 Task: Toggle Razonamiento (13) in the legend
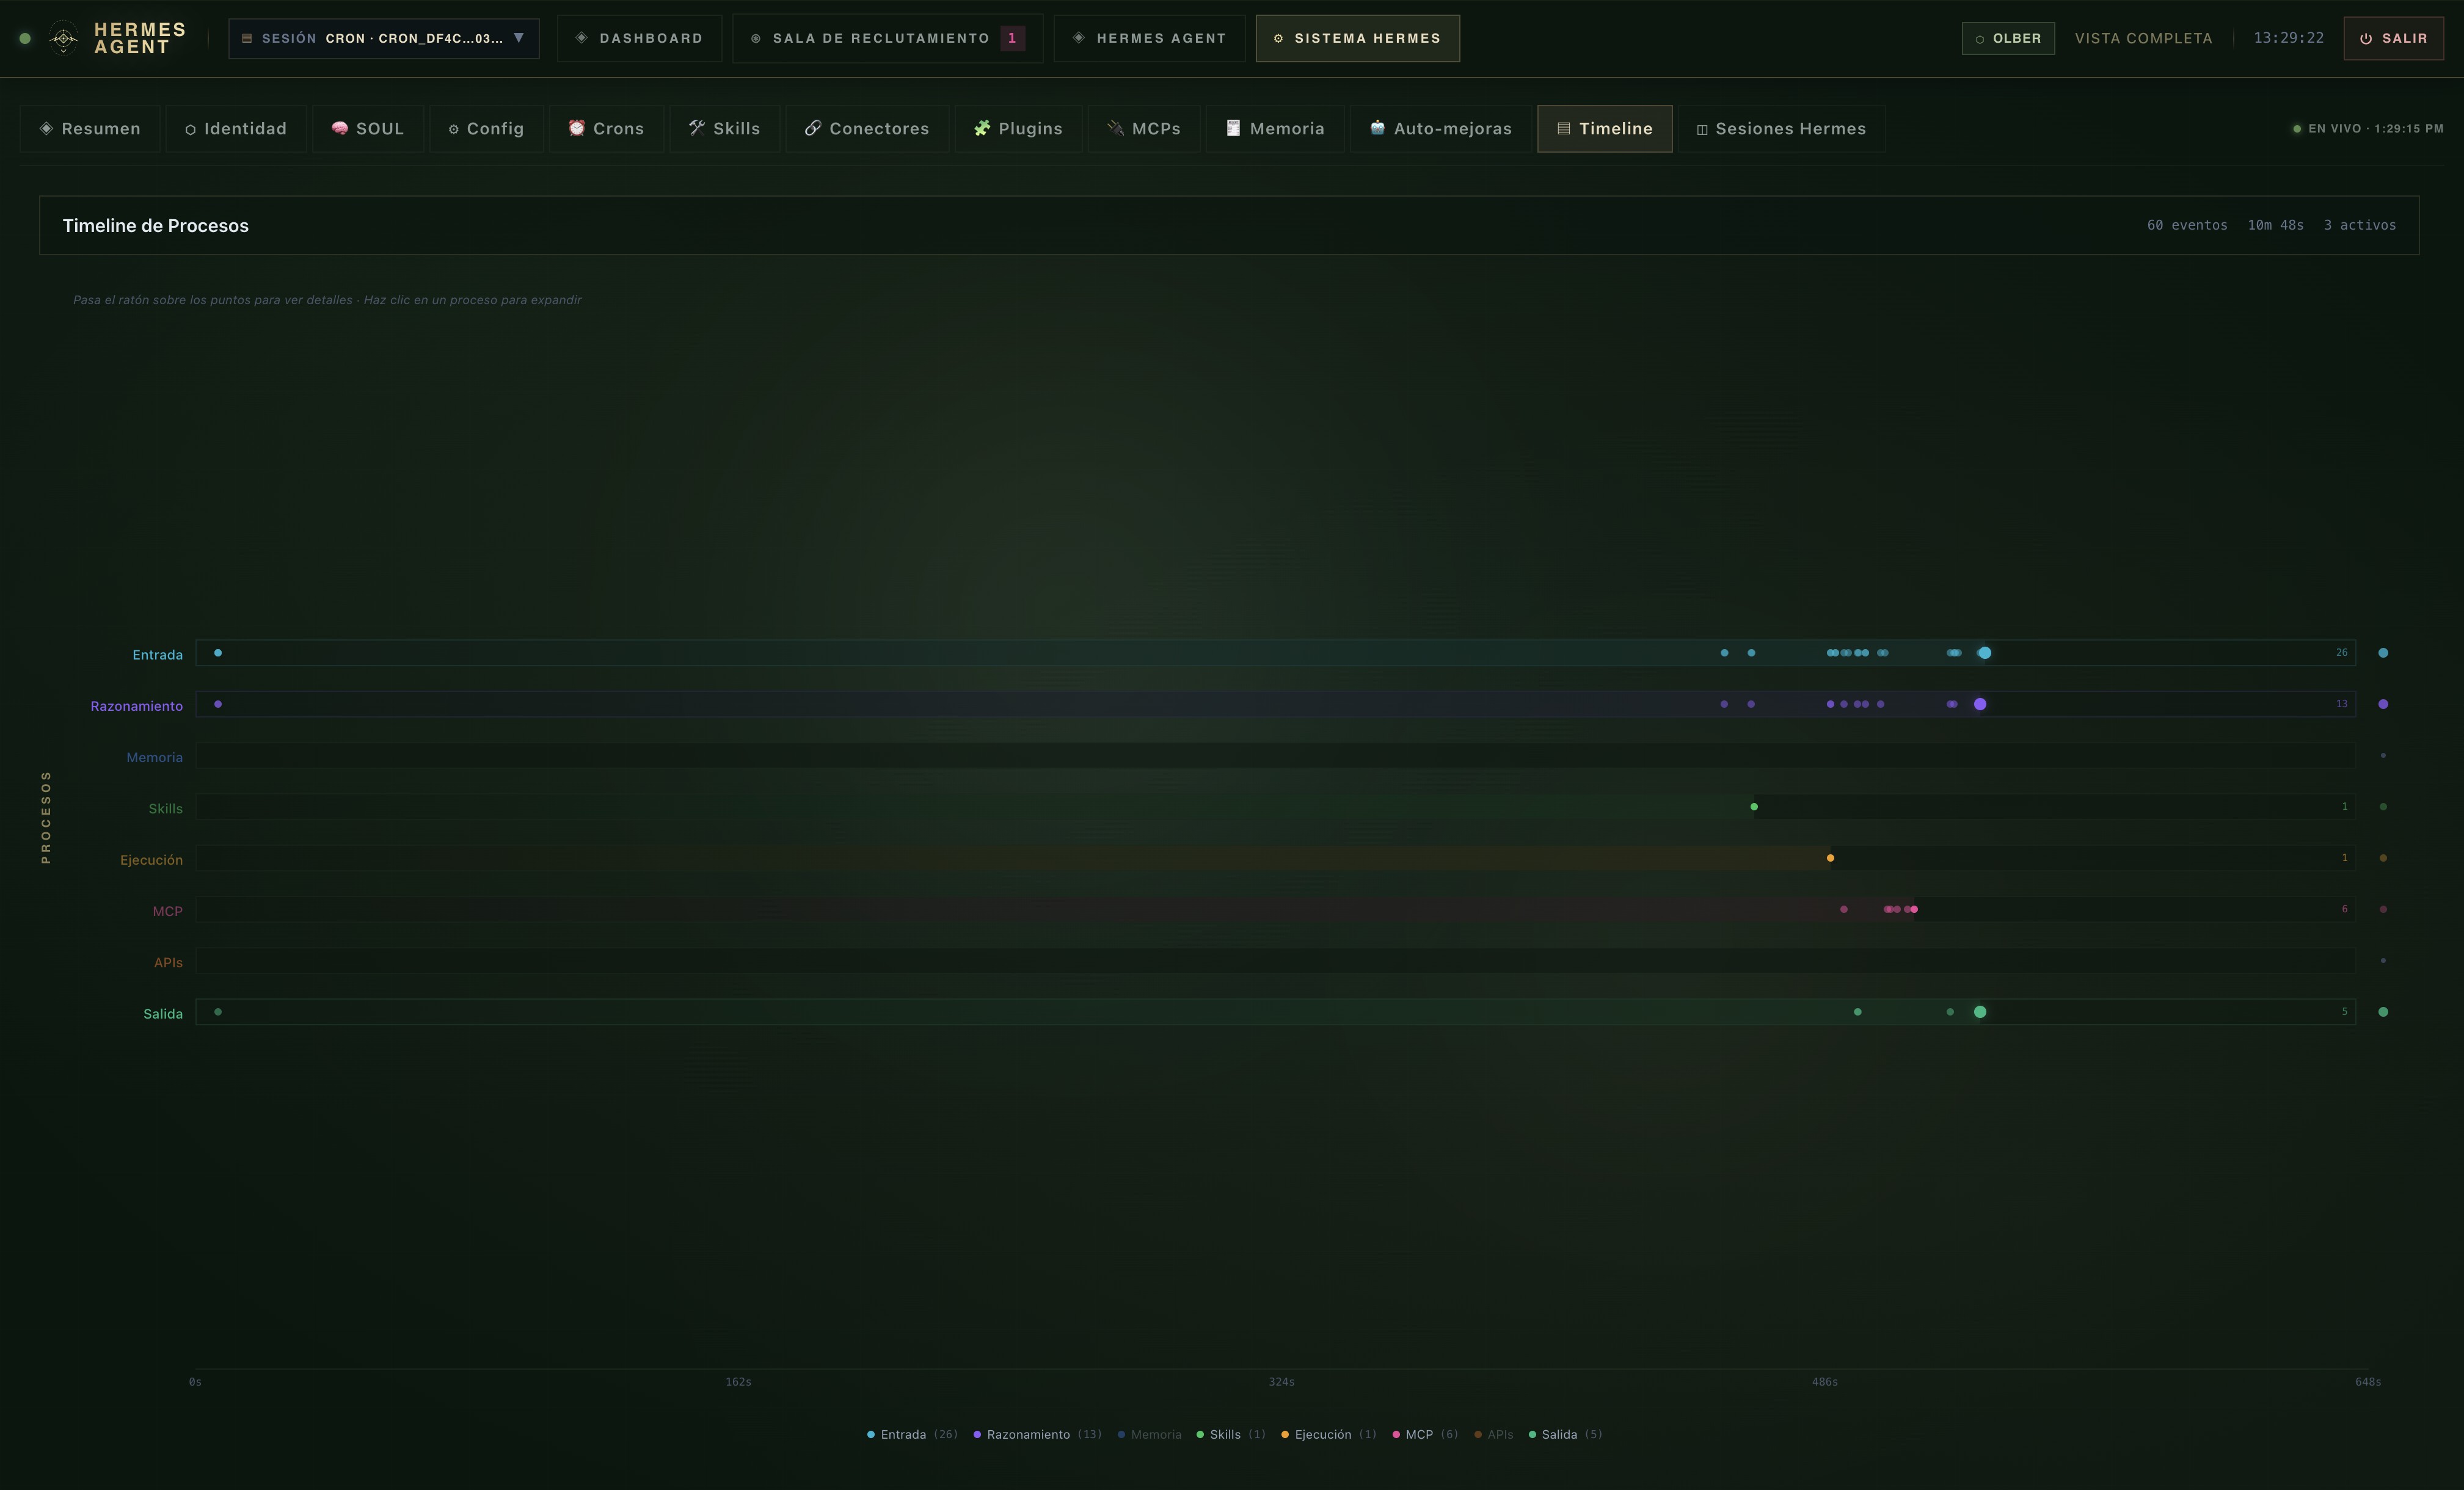tap(1037, 1434)
